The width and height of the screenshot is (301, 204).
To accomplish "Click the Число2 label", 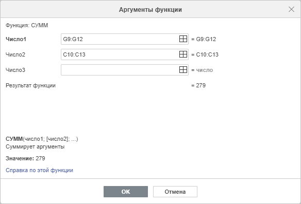I will (15, 54).
